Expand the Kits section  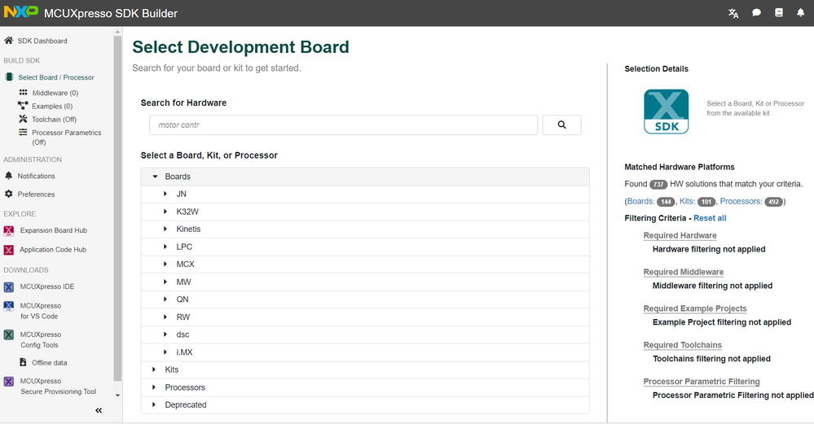[x=154, y=369]
